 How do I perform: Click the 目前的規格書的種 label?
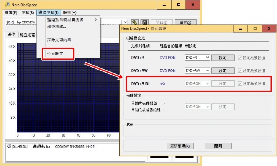click(146, 110)
